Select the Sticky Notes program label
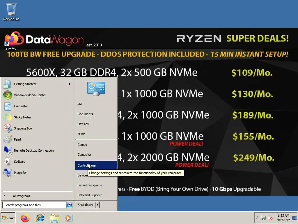Screen dimensions: 298x224 (x=23, y=117)
